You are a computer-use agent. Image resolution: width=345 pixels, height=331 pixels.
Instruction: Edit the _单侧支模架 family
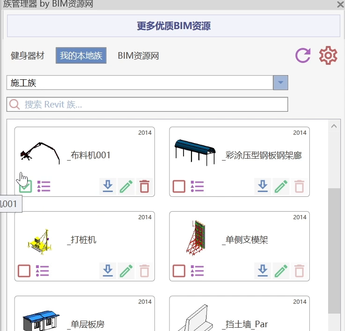tap(281, 271)
